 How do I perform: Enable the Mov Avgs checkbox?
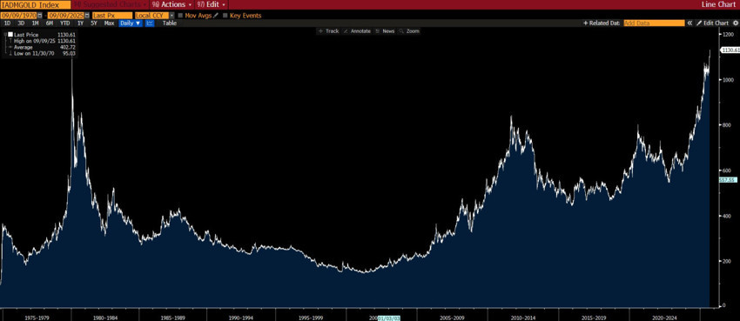[180, 16]
